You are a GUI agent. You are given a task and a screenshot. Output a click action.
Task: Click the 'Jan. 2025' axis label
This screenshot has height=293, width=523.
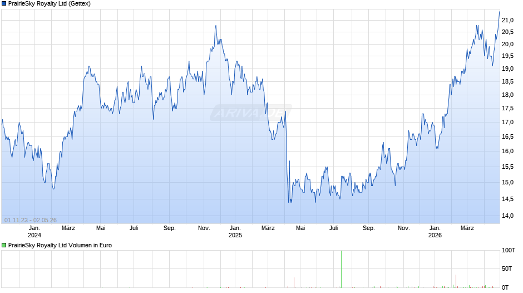coord(235,232)
